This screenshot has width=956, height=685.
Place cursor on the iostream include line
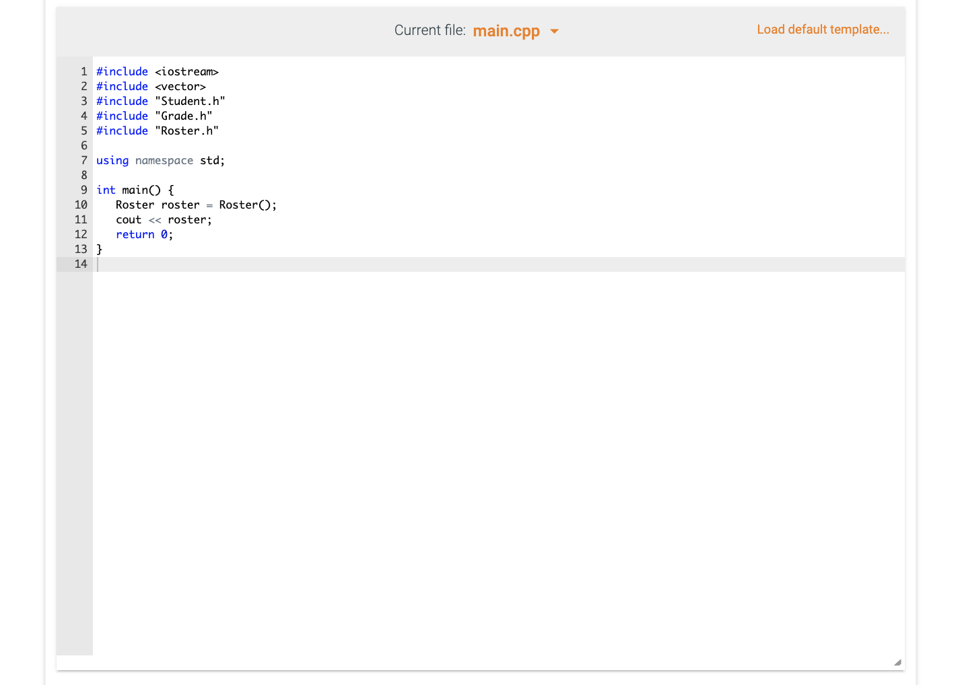158,71
